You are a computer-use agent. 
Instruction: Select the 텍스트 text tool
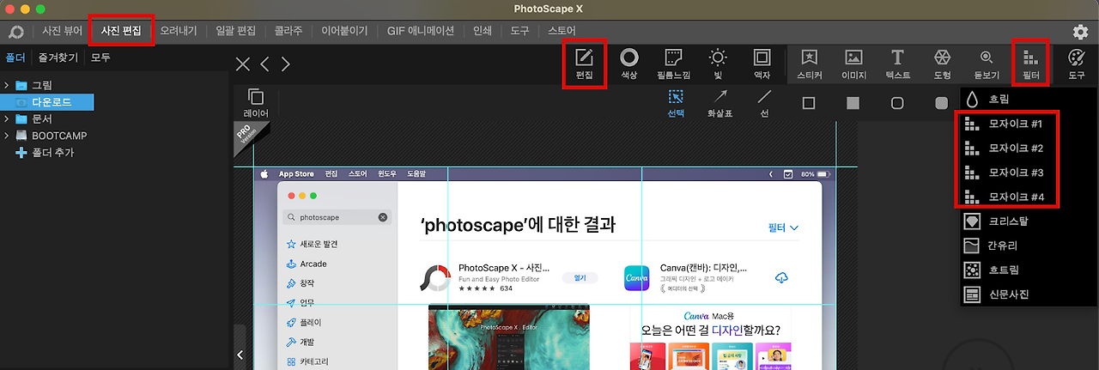point(897,64)
